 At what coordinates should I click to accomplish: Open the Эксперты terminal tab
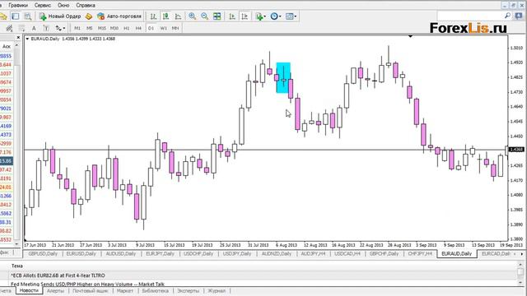click(188, 290)
